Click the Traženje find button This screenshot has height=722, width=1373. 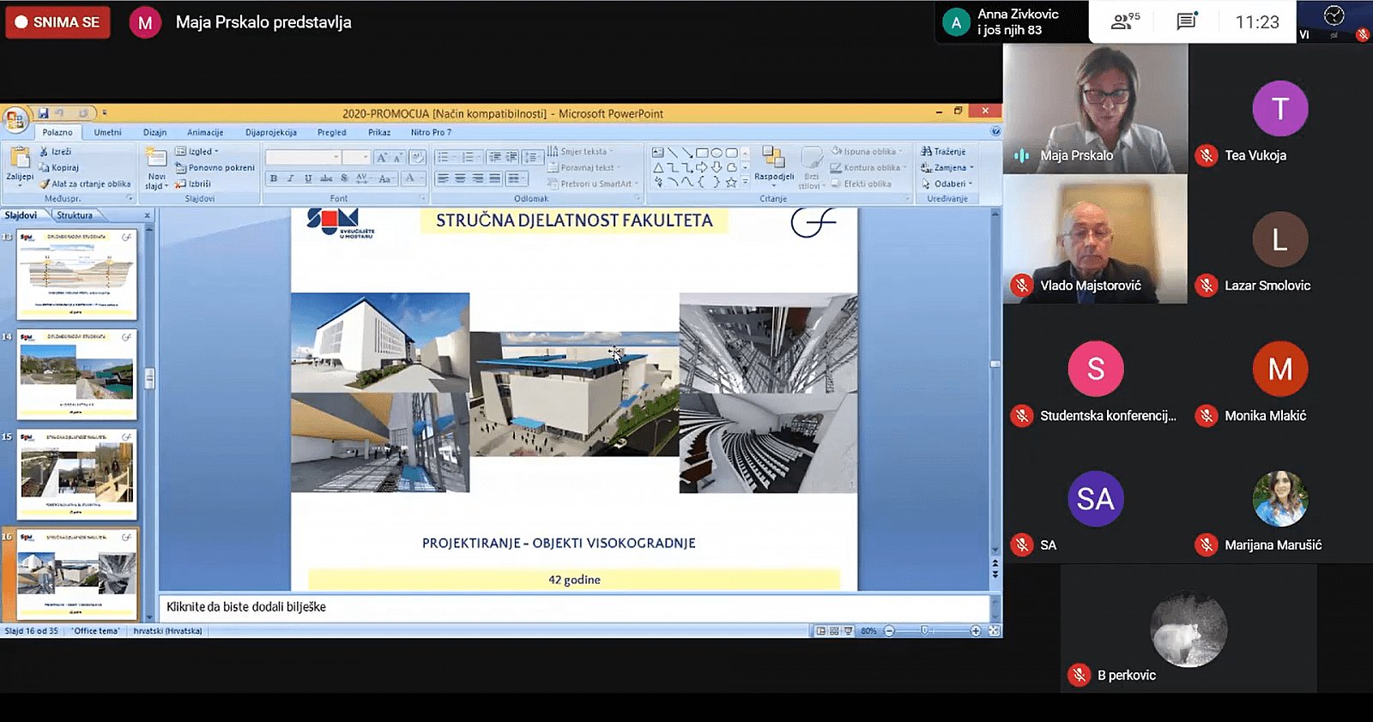pyautogui.click(x=944, y=152)
